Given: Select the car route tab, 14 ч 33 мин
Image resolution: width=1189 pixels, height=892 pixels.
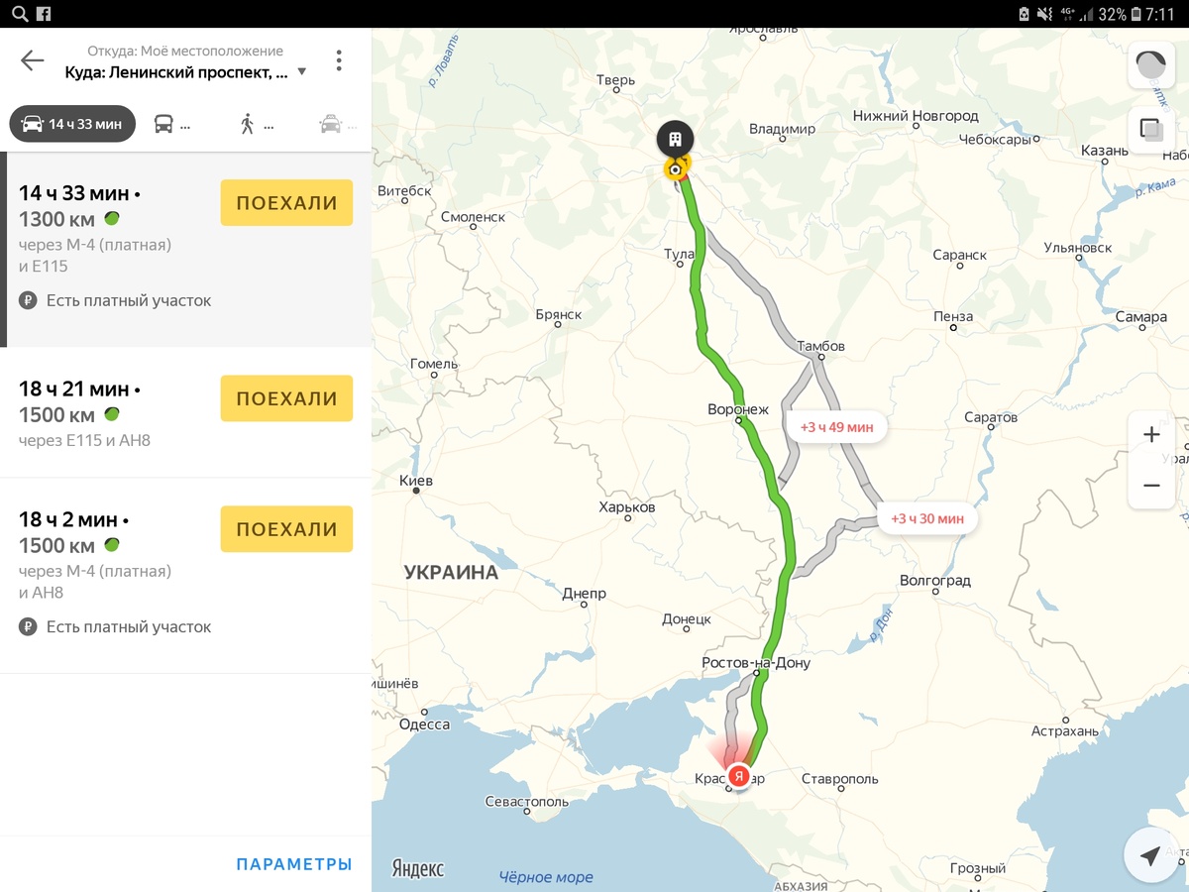Looking at the screenshot, I should point(72,124).
